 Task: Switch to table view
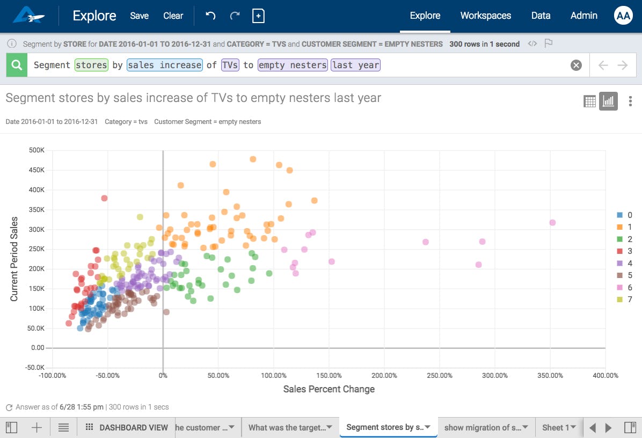tap(589, 101)
